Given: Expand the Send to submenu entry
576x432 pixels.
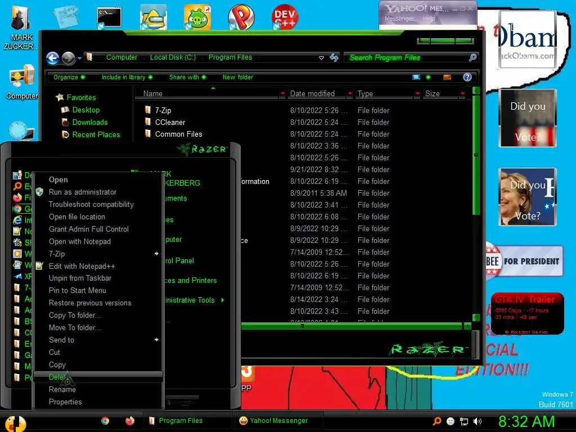Looking at the screenshot, I should 98,340.
